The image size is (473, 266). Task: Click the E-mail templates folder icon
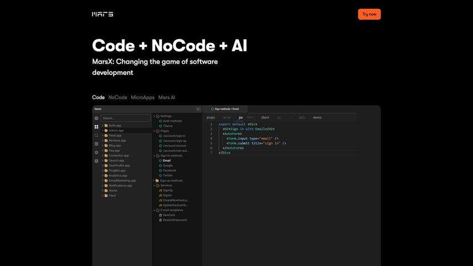point(158,210)
